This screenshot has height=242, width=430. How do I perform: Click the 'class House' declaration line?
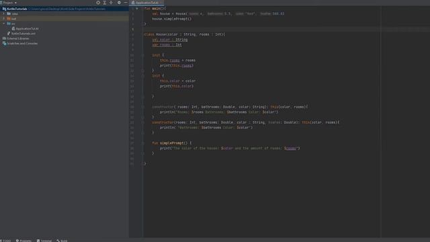click(x=185, y=34)
